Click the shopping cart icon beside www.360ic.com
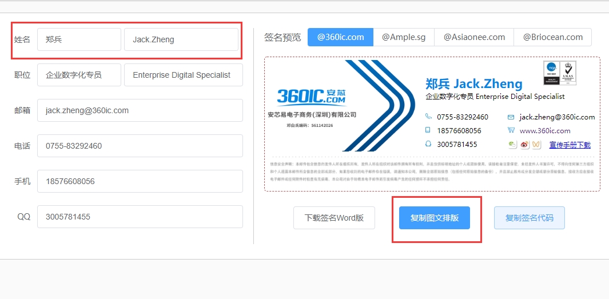Viewport: 609px width, 299px height. pos(511,130)
